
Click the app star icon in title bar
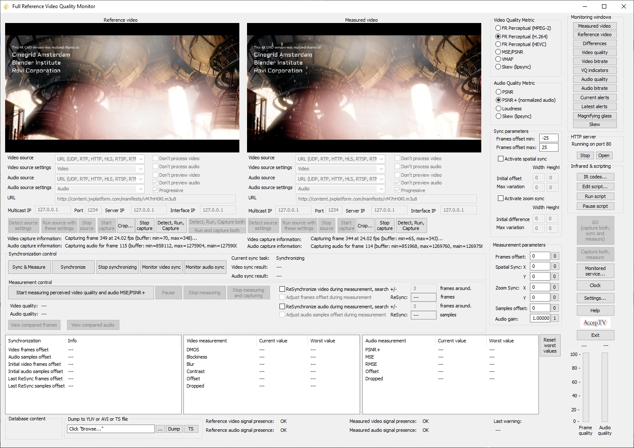click(x=6, y=6)
